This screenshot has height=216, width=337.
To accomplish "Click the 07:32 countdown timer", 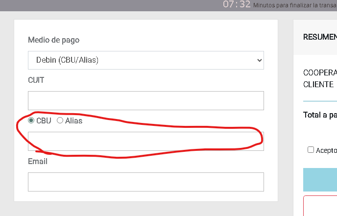I will point(237,5).
